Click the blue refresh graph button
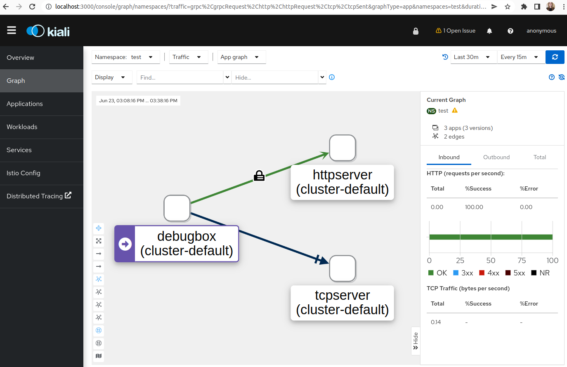 tap(555, 57)
